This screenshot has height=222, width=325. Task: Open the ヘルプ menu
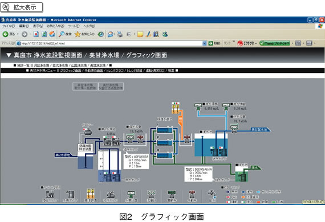tap(89, 26)
